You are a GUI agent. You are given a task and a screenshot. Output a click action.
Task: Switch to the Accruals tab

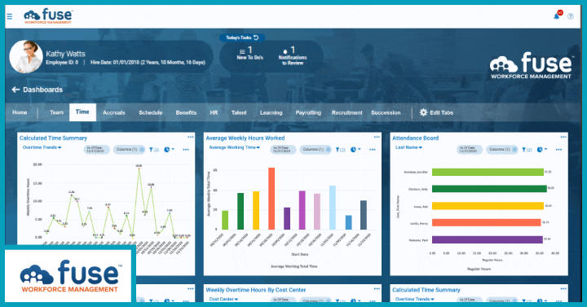pyautogui.click(x=114, y=112)
